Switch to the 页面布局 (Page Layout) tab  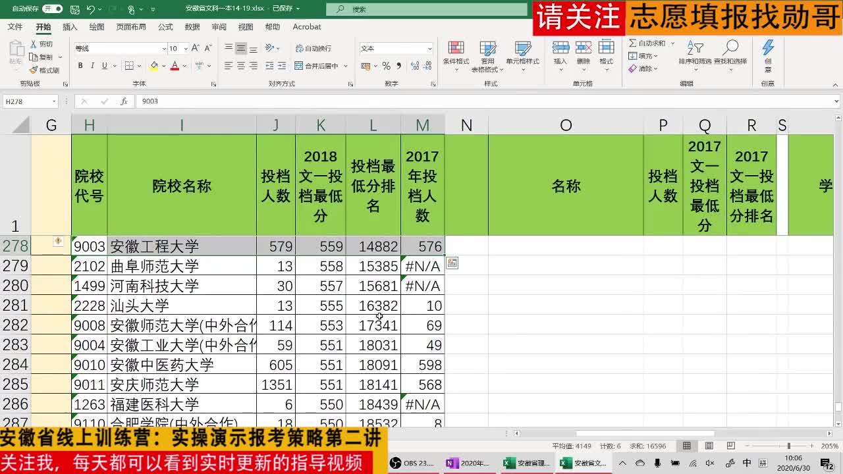coord(131,27)
